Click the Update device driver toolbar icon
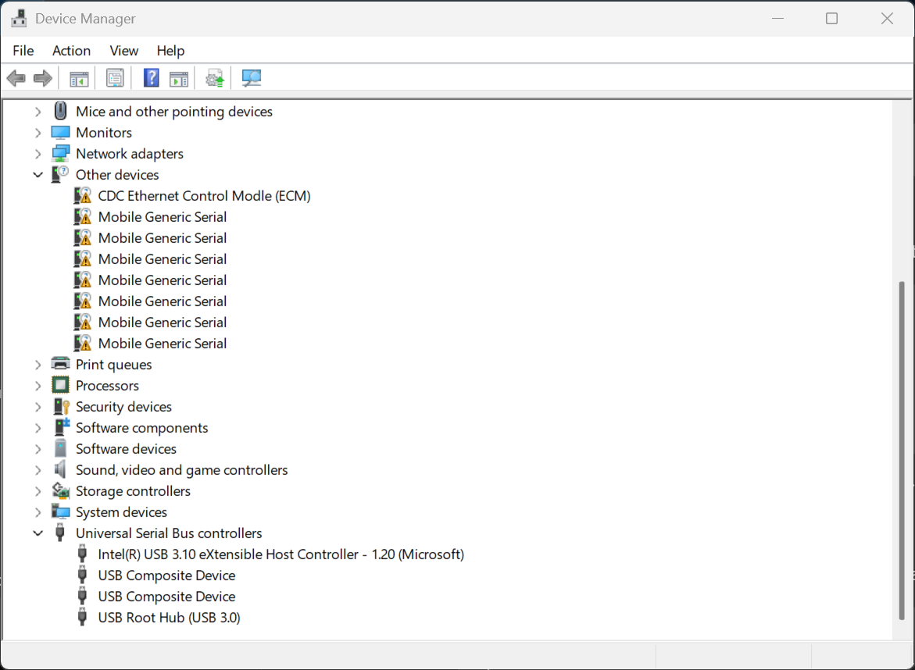Screen dimensions: 915x670 [x=215, y=78]
